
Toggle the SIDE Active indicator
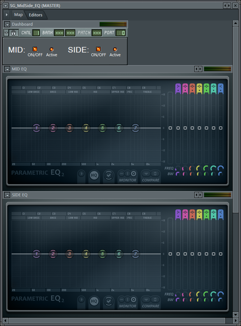click(x=115, y=49)
